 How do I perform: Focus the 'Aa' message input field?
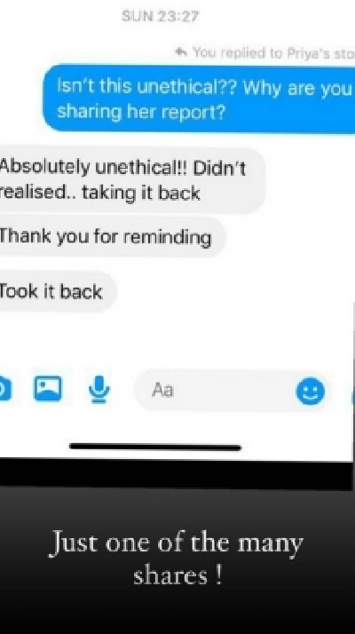pyautogui.click(x=233, y=391)
